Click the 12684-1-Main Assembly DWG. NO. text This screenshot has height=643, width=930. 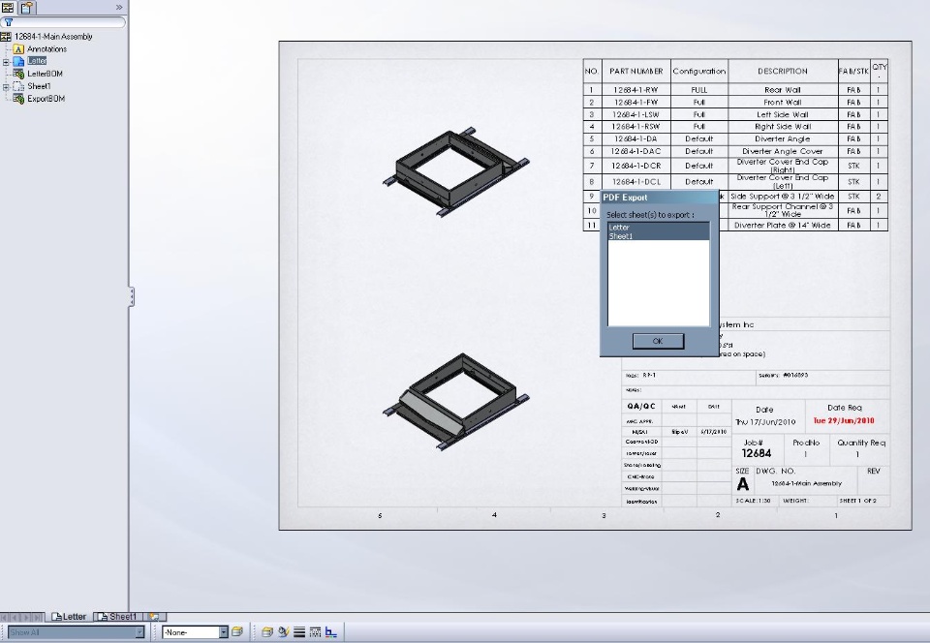pos(807,483)
